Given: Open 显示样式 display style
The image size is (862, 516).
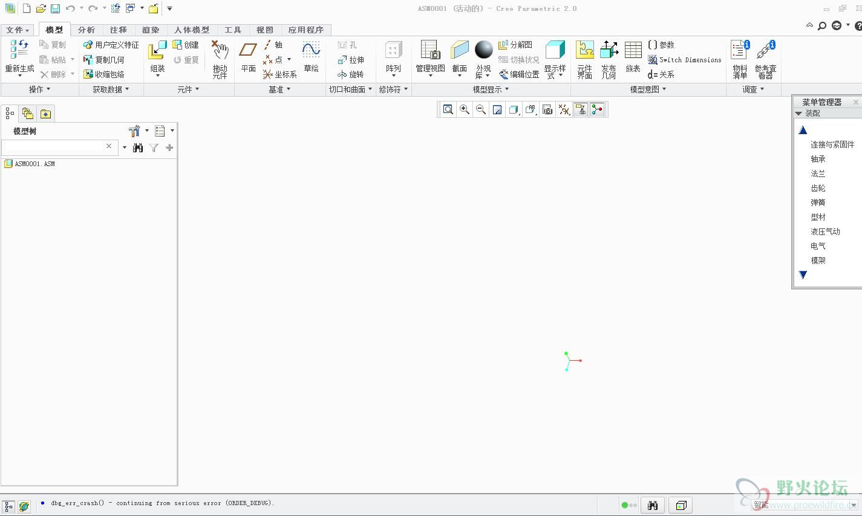Looking at the screenshot, I should tap(555, 59).
